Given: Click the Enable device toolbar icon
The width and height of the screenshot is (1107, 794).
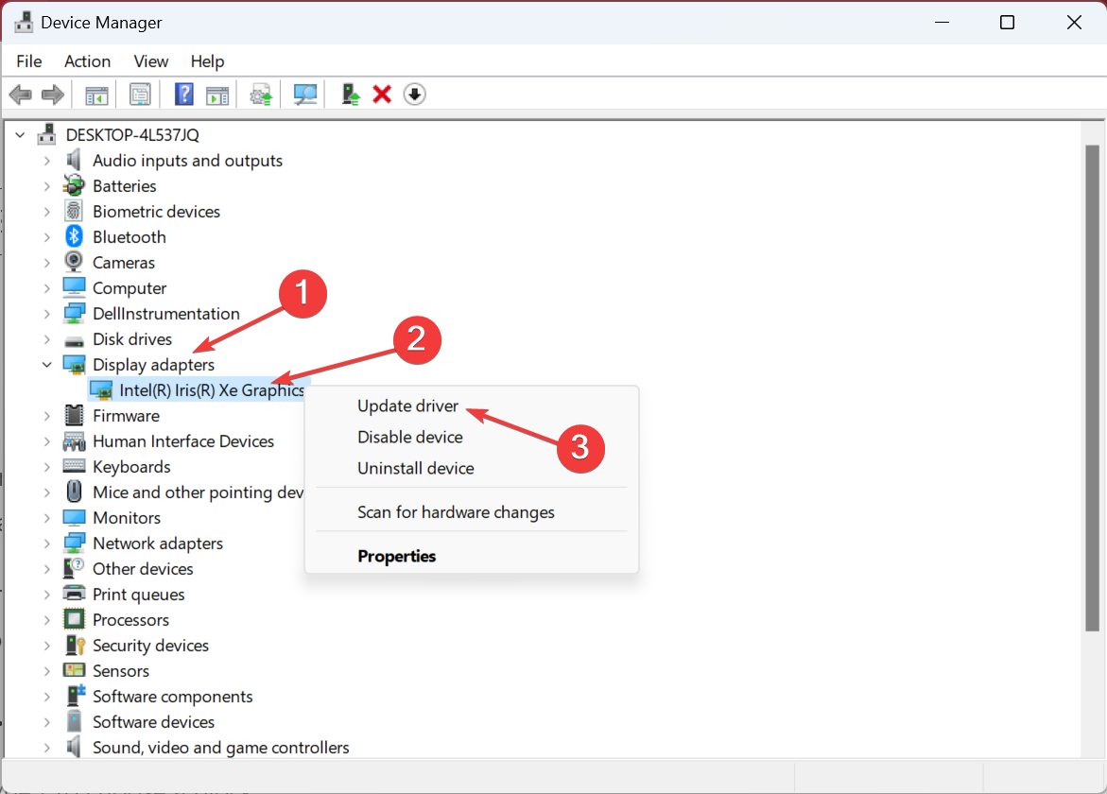Looking at the screenshot, I should [350, 95].
